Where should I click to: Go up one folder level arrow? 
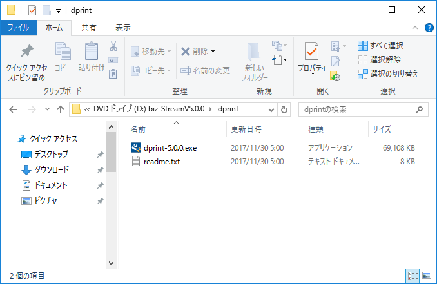[61, 109]
